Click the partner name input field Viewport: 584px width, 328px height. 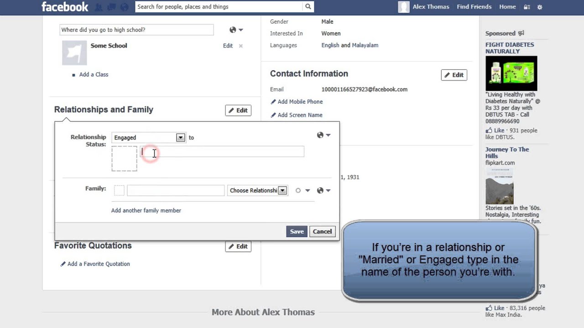pyautogui.click(x=222, y=151)
